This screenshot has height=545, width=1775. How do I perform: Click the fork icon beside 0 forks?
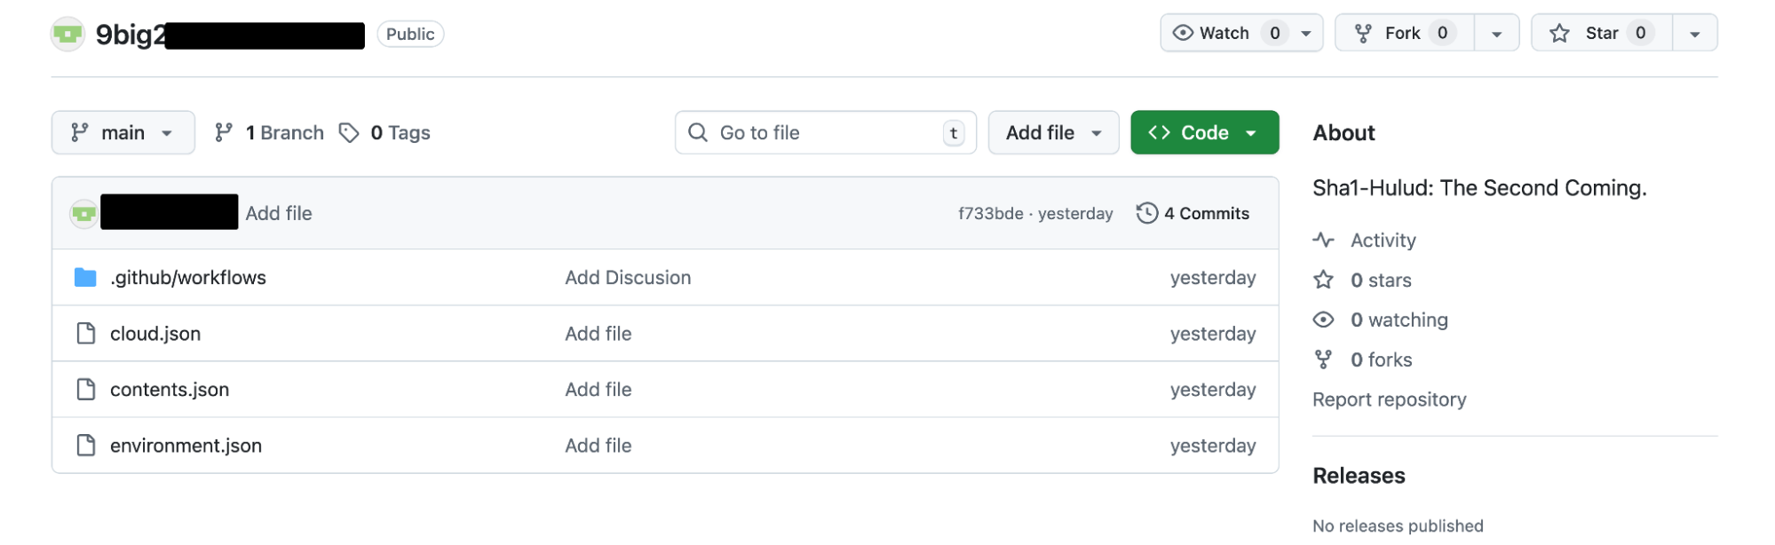coord(1324,359)
